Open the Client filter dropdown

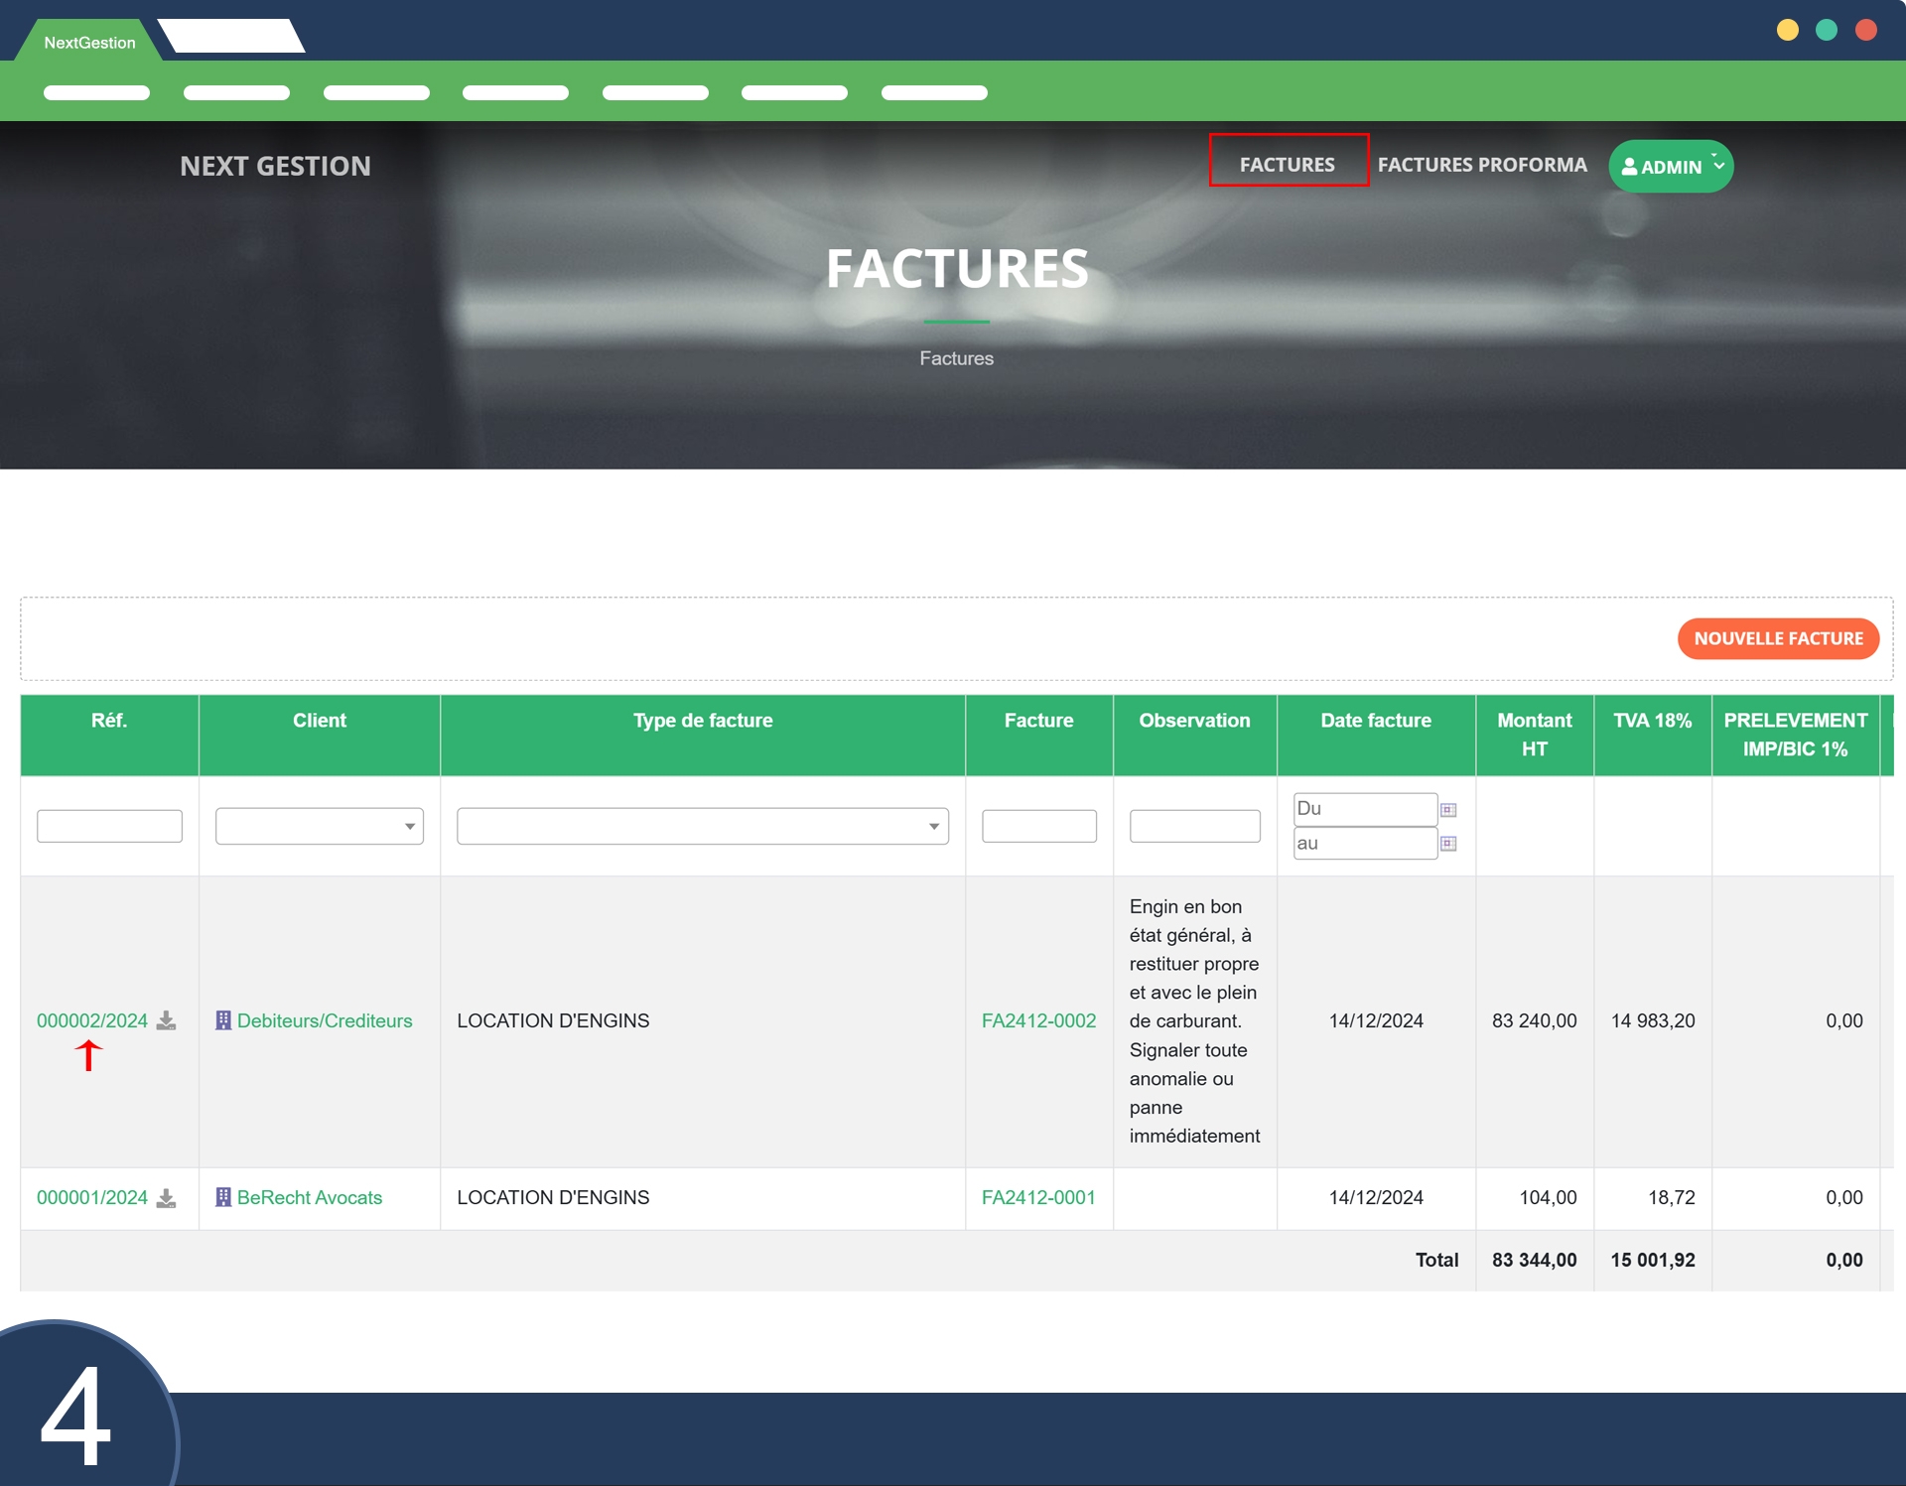319,826
